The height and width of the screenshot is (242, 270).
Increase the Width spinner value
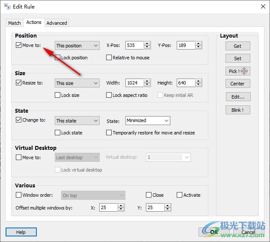coord(147,81)
